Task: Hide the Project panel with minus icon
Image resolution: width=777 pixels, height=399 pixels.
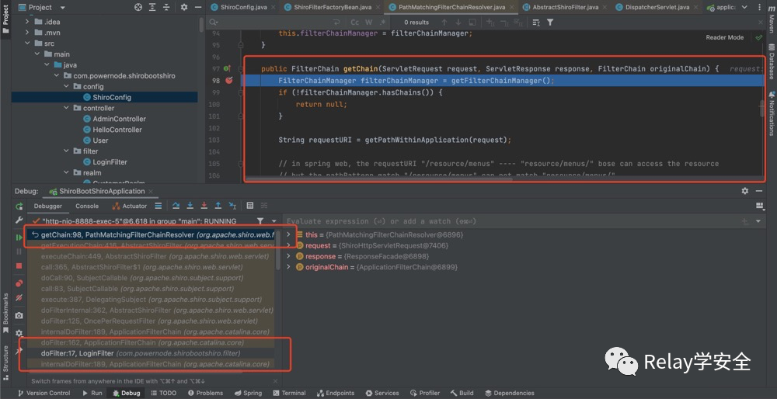Action: click(x=198, y=8)
